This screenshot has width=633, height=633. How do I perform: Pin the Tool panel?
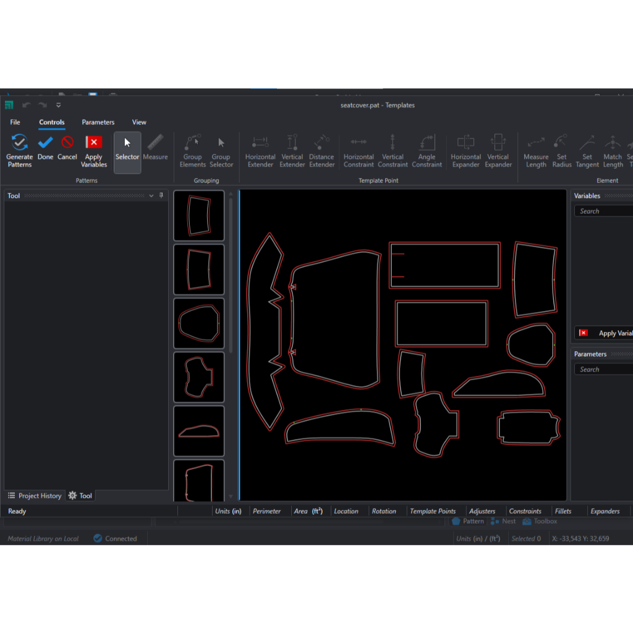pos(161,195)
